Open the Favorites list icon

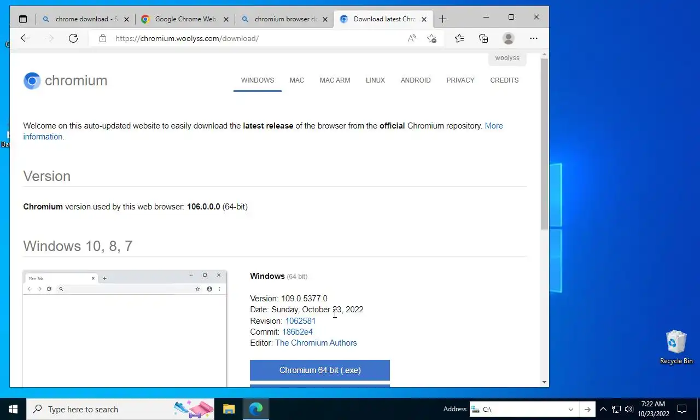click(459, 38)
